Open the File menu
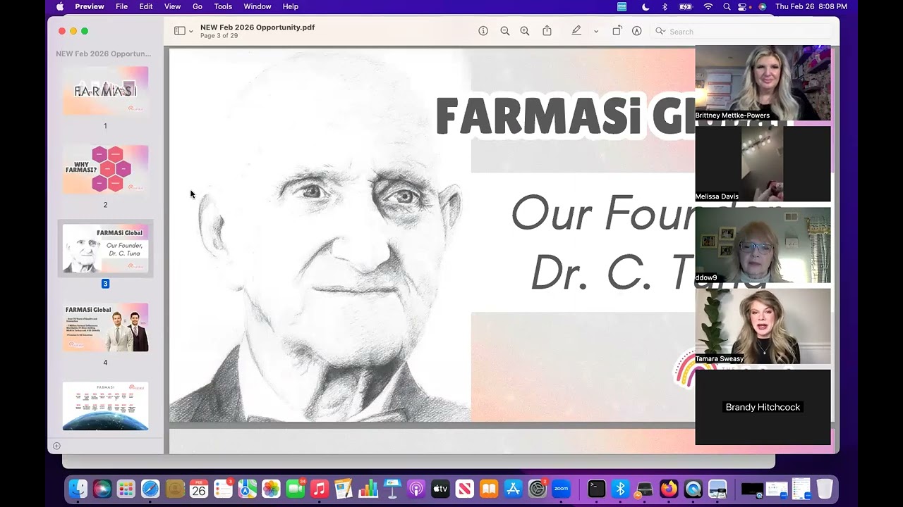The image size is (903, 507). point(122,6)
